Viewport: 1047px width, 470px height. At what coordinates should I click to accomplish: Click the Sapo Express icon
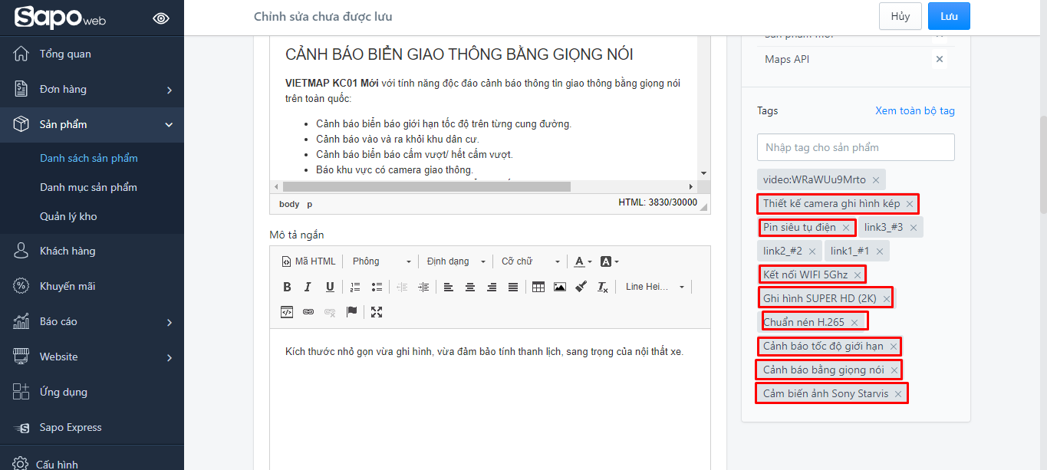coord(21,427)
